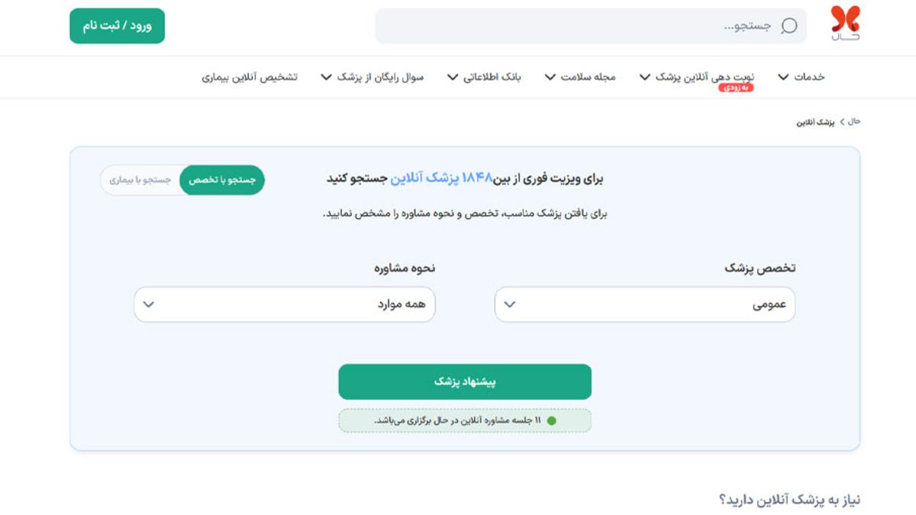Click the chevron beside خدمات
This screenshot has height=515, width=916.
tap(783, 77)
